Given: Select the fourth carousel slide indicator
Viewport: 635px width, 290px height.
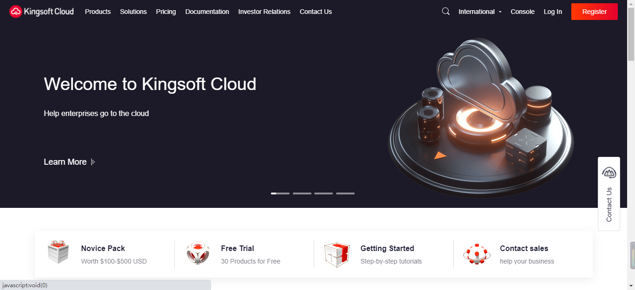Looking at the screenshot, I should point(345,193).
